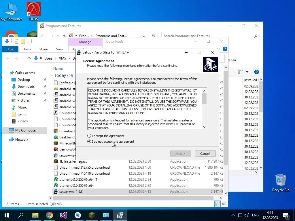Screen dimensions: 295x221
Task: Click Programs and Features help icon
Action: [257, 72]
